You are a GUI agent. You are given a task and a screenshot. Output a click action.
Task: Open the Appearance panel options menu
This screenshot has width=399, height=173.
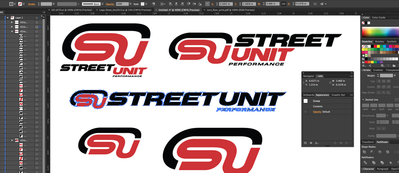point(351,95)
